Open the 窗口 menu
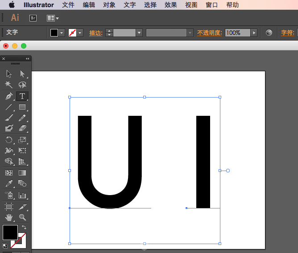This screenshot has width=298, height=253. point(212,5)
